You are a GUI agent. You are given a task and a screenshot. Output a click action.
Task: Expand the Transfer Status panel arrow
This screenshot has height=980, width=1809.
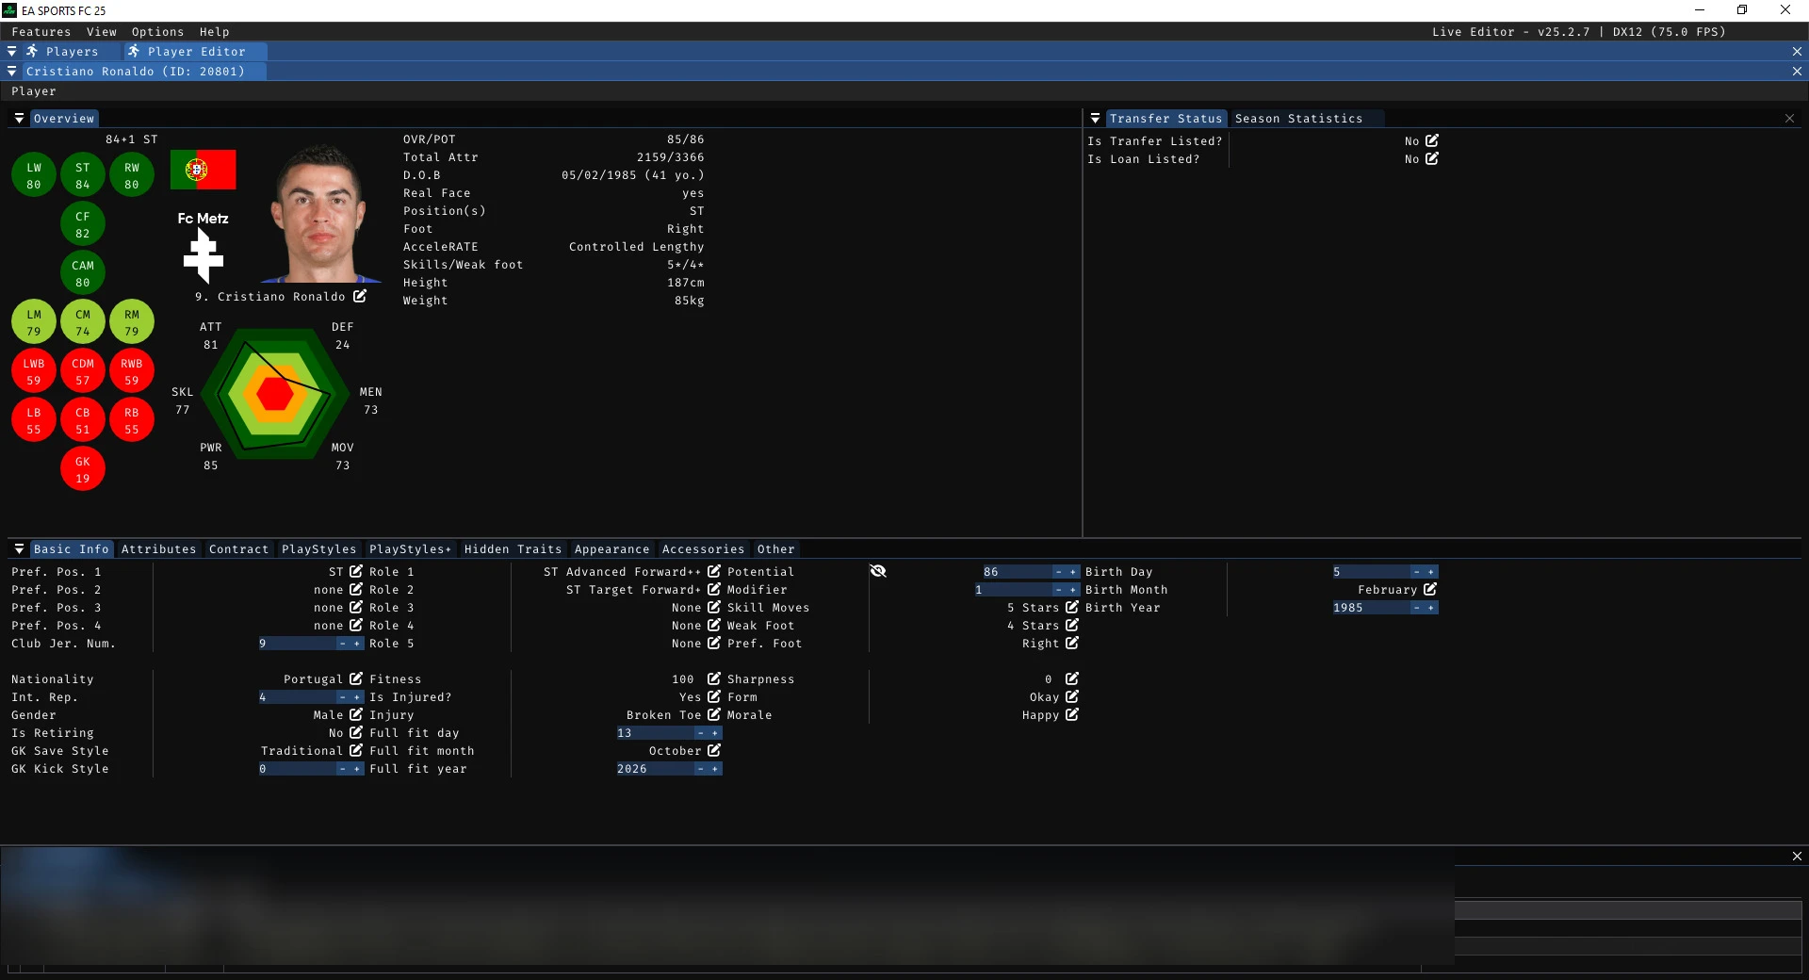click(1095, 119)
